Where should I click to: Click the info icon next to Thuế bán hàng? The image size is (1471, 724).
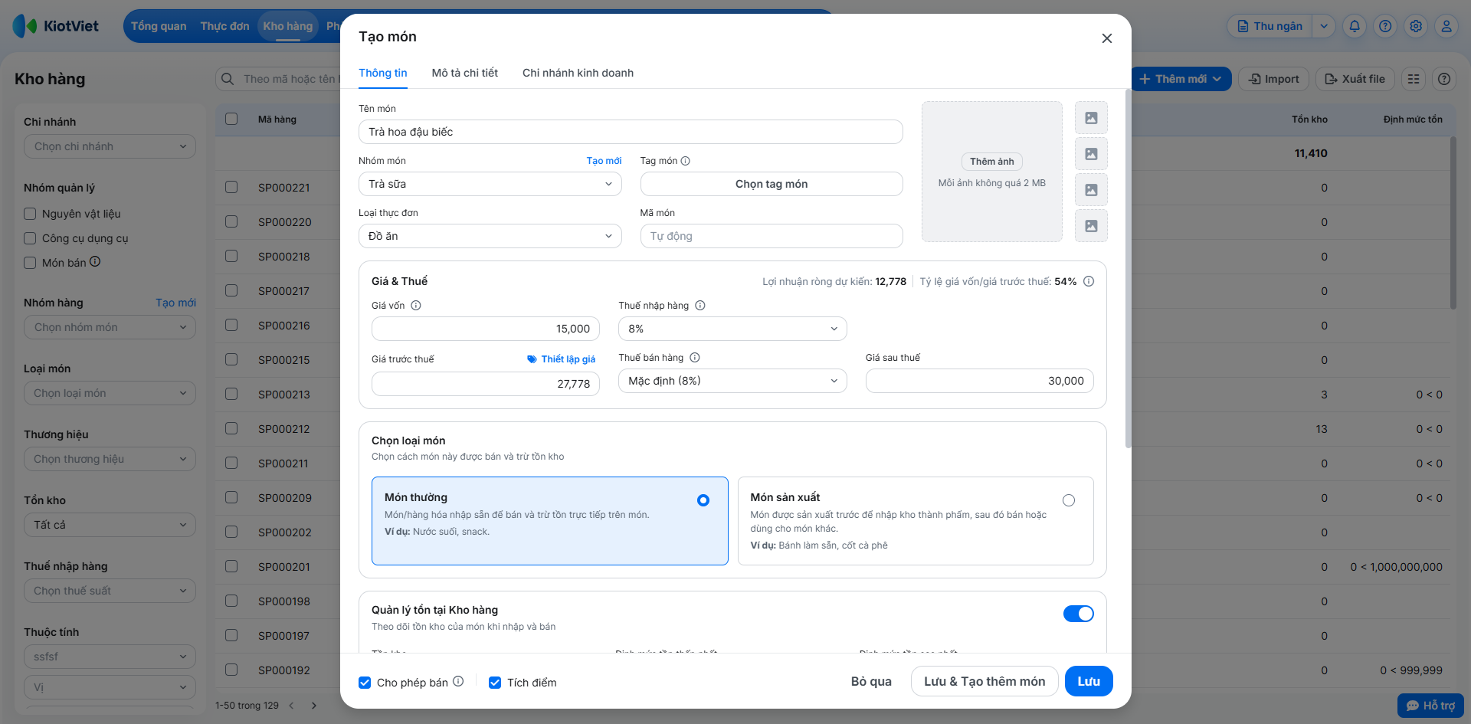(695, 358)
